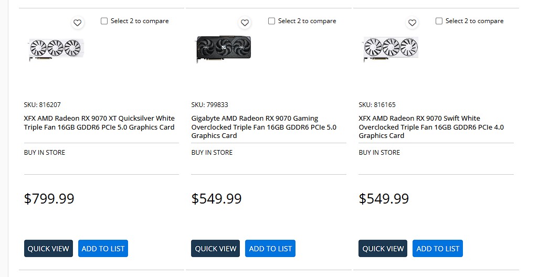Check compare box for XFX Swift White
The height and width of the screenshot is (277, 549).
(439, 21)
